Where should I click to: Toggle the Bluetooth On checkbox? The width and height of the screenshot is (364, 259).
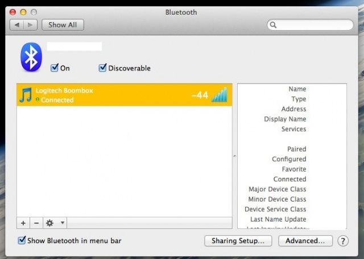[55, 68]
